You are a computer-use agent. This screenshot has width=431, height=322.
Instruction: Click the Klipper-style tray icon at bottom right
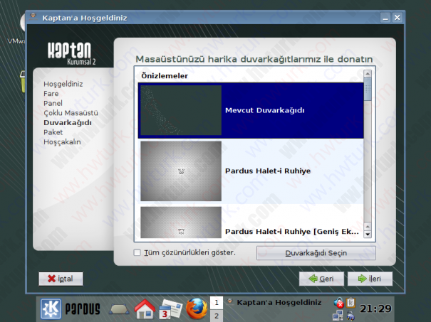(350, 316)
